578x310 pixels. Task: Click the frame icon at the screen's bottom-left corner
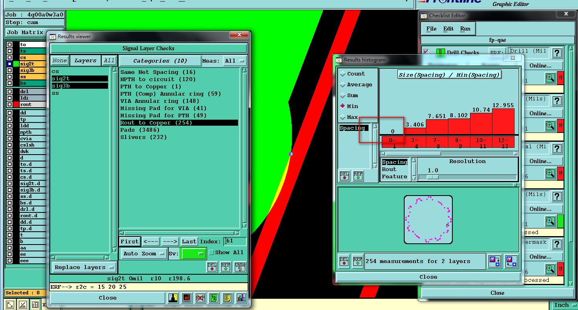[x=10, y=305]
